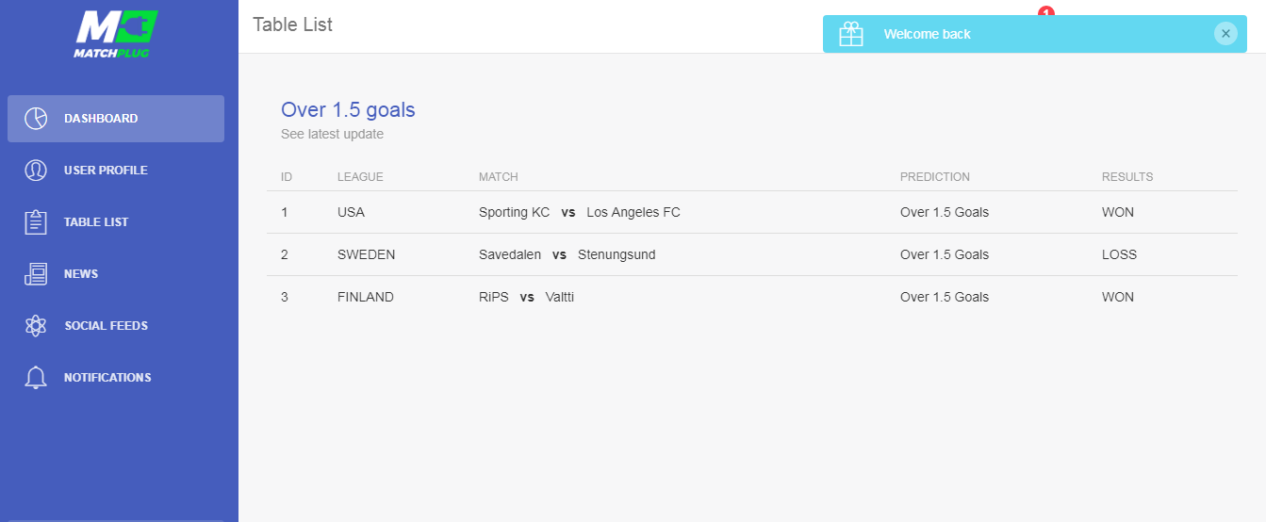Select the Table List clipboard icon
1266x522 pixels.
pyautogui.click(x=36, y=222)
